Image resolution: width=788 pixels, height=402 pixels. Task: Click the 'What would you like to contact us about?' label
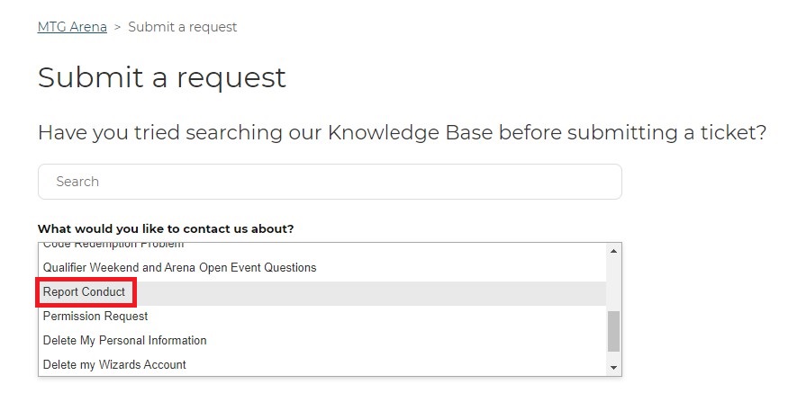(166, 229)
